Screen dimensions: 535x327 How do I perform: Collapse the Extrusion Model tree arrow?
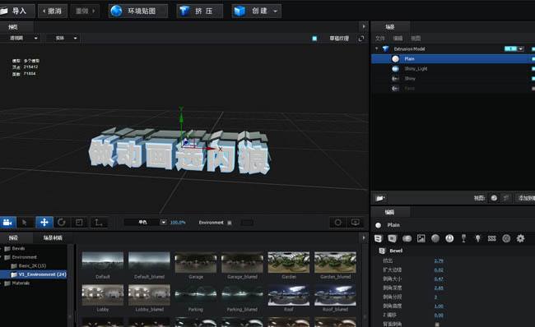(377, 48)
